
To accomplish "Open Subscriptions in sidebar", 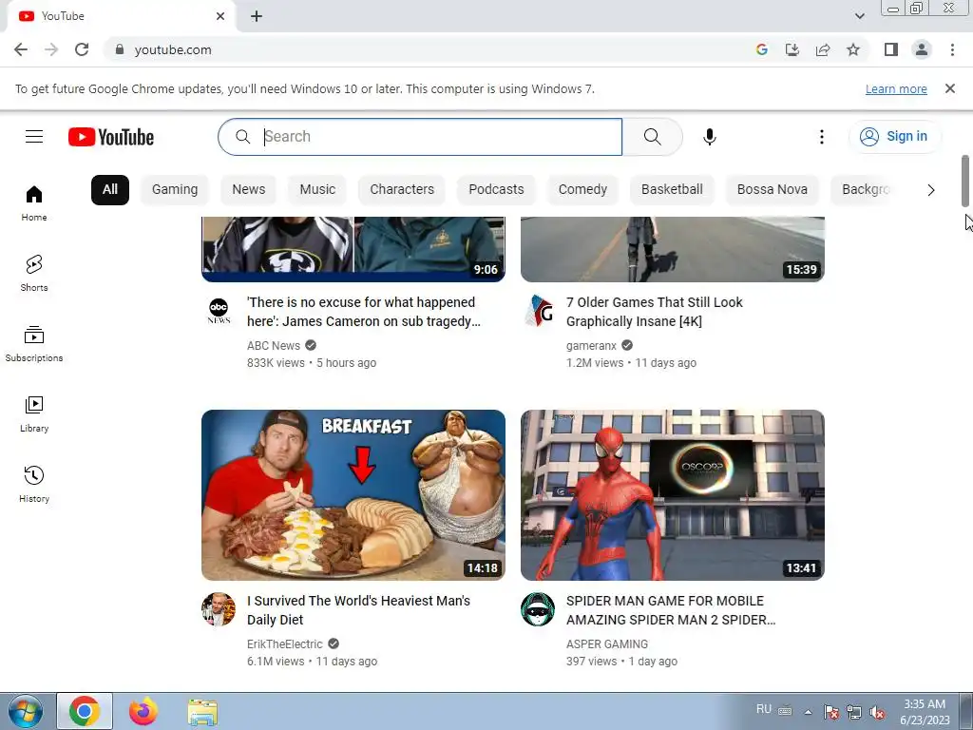I will pyautogui.click(x=34, y=344).
